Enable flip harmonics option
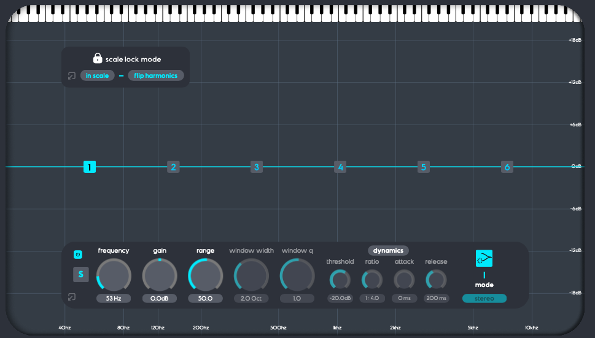Screen dimensions: 595x338 (155, 75)
